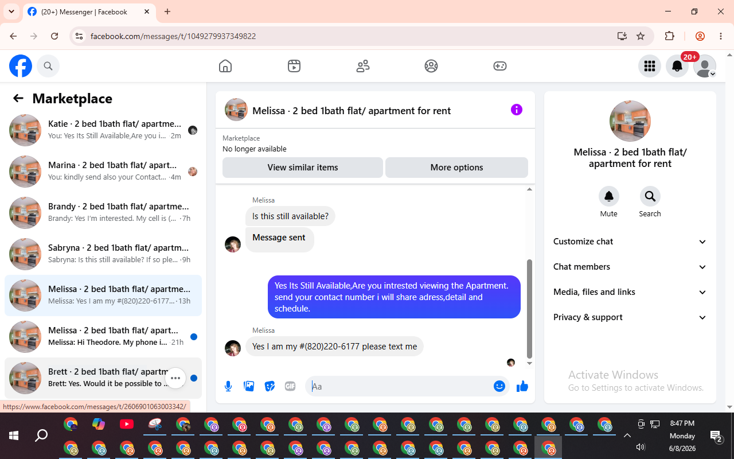Open options menu for Brett conversation
The image size is (734, 459).
175,378
